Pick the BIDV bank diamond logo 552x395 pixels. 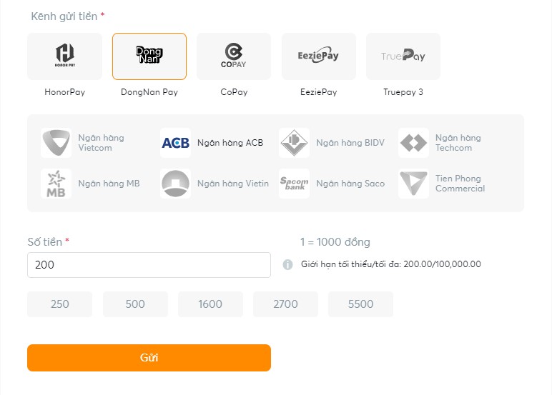tap(295, 143)
